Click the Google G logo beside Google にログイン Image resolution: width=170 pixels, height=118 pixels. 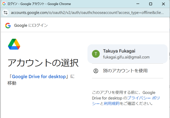click(8, 26)
